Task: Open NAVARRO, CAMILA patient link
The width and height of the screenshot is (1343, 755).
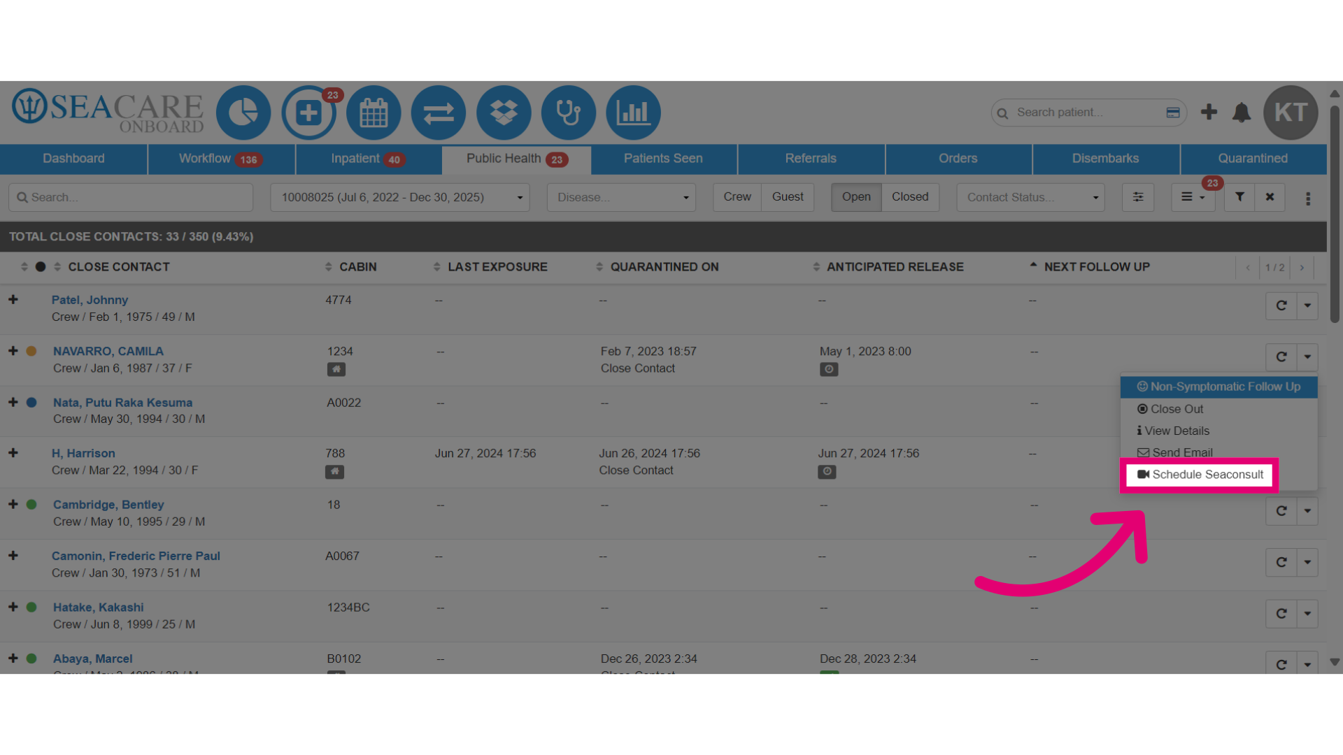Action: pyautogui.click(x=108, y=351)
